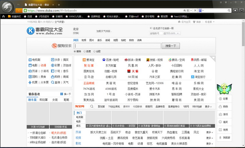Open the 天猫tmall bookmark
Viewport: 245px width, 148px height.
click(132, 16)
